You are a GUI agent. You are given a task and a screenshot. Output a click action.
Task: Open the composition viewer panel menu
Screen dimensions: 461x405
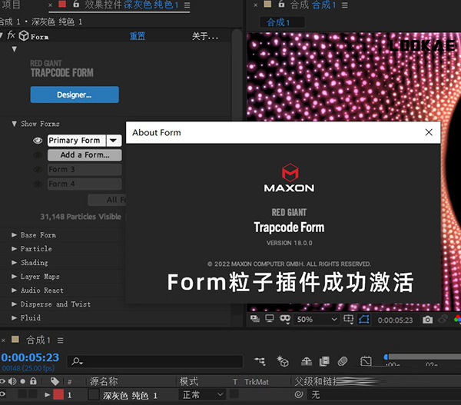coord(345,5)
